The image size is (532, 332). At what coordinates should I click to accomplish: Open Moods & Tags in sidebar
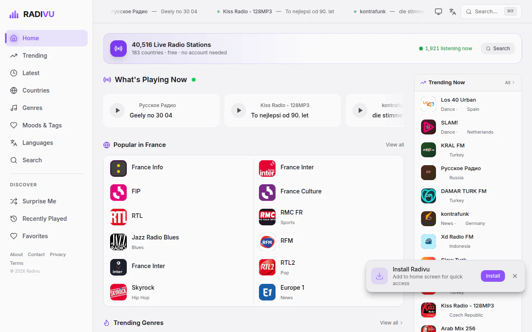[46, 125]
